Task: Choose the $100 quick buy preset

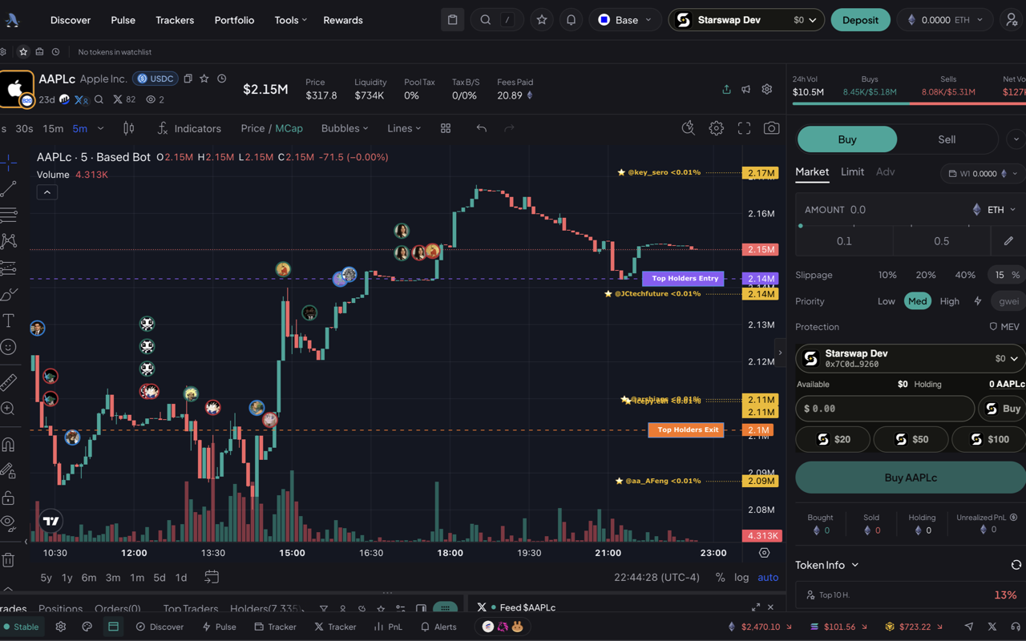Action: tap(988, 439)
